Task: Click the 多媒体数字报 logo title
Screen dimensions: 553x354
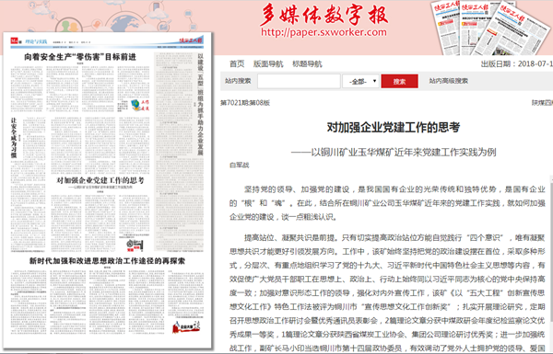Action: (324, 14)
